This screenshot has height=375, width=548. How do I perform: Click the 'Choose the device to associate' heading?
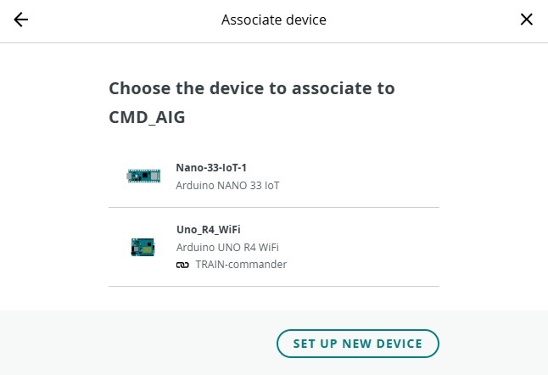pos(251,88)
